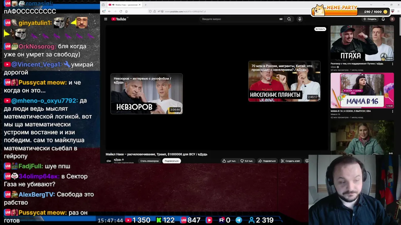Open the МАМА В 16 video title link

[x=351, y=111]
